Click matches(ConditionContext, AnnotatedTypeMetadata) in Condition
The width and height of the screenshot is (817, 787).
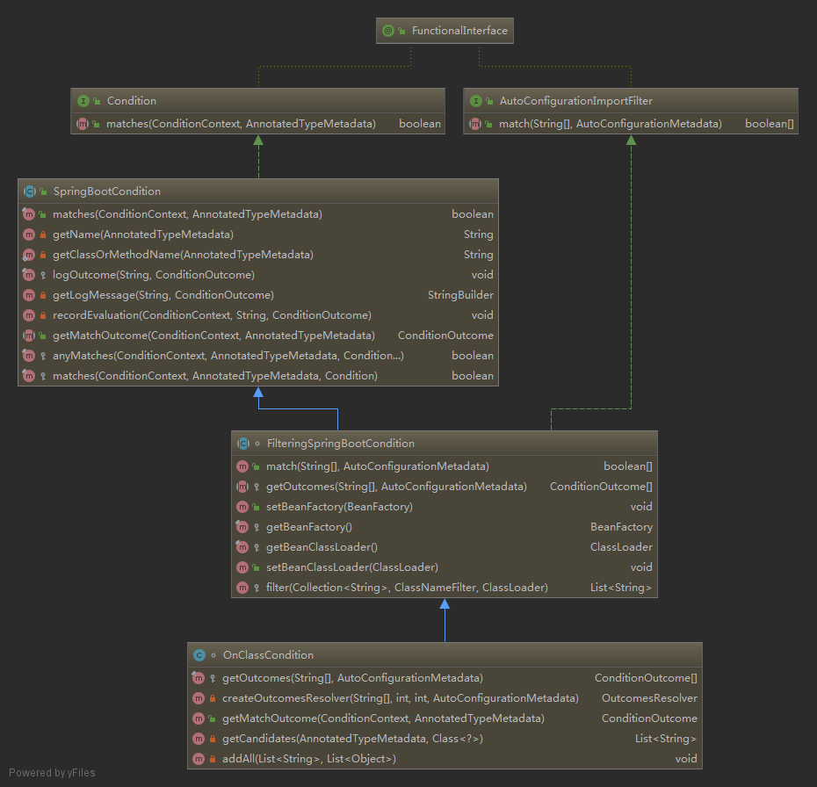tap(241, 124)
